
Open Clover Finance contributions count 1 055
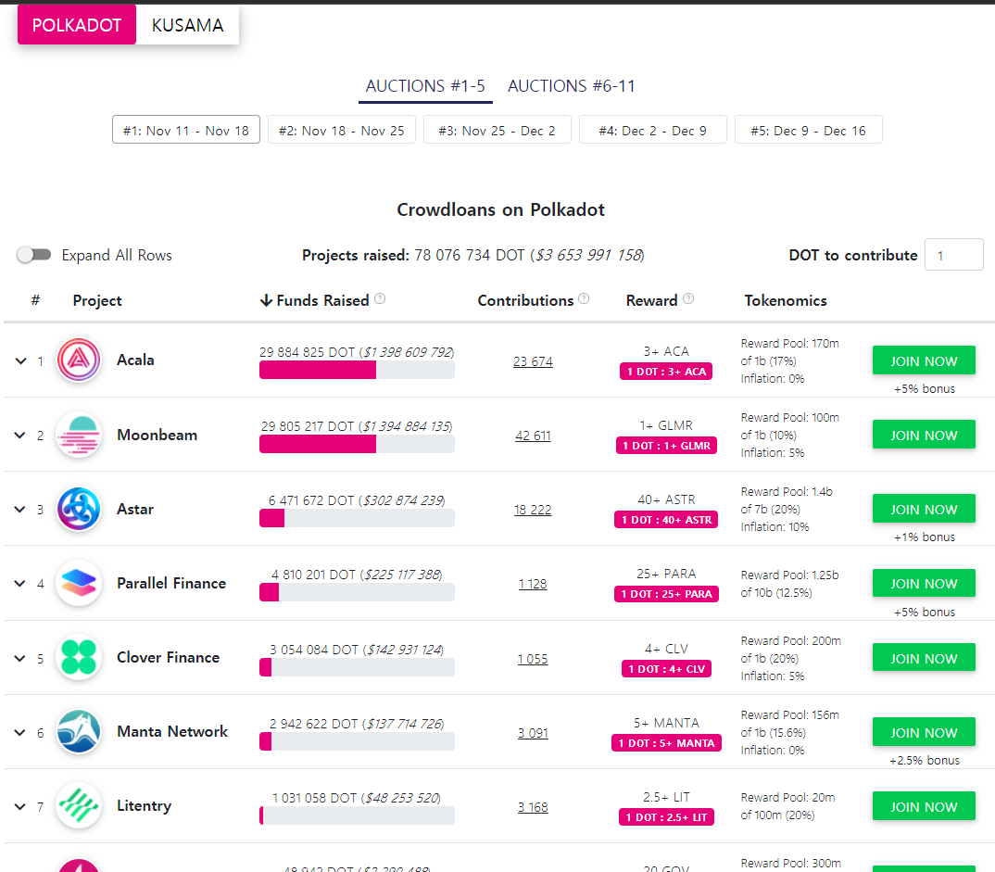(x=533, y=659)
